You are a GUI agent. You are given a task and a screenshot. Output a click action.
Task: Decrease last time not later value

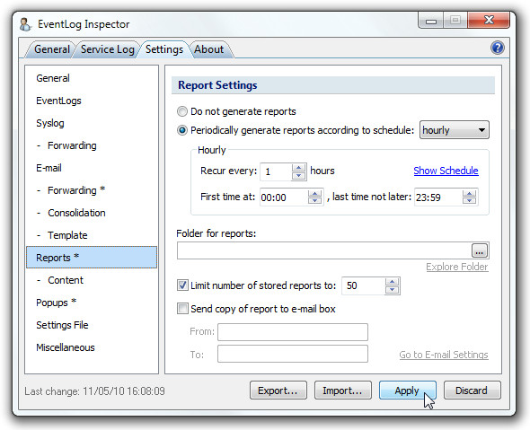click(469, 201)
